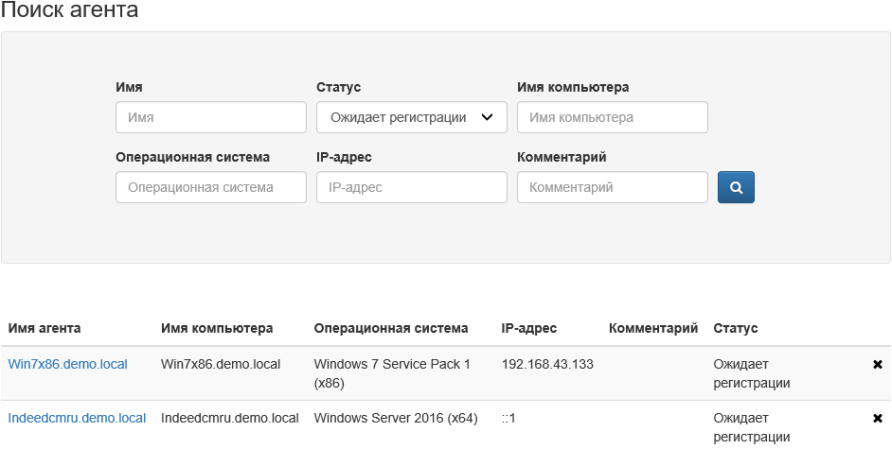
Task: Open the Статус dropdown
Action: [412, 118]
